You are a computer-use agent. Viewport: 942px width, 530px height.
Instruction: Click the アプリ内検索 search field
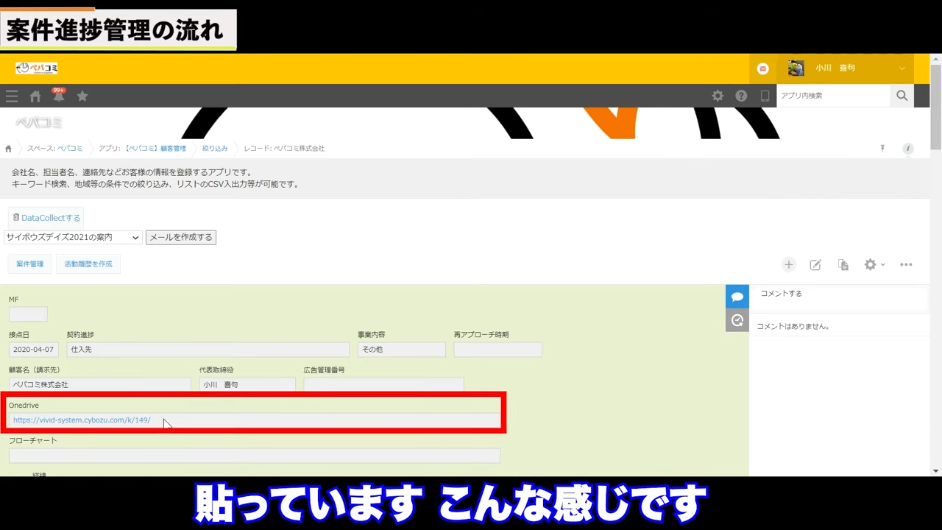(x=833, y=96)
